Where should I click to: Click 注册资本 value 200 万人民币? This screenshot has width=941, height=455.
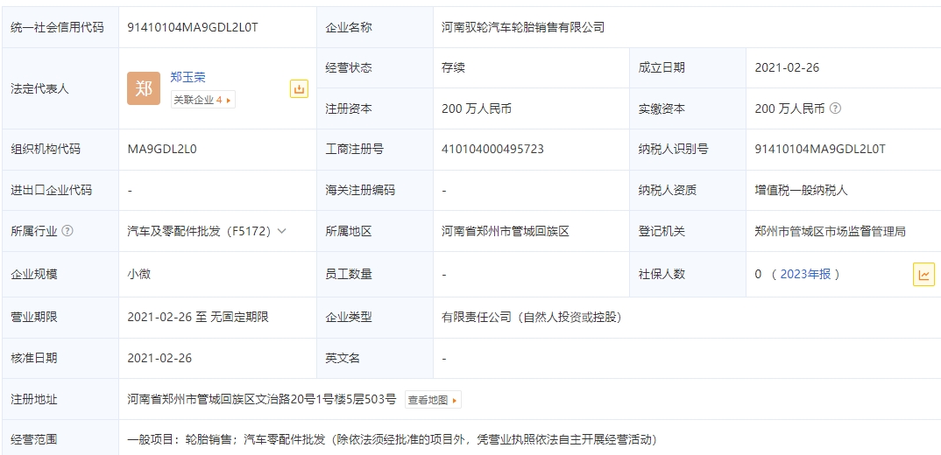(x=477, y=108)
